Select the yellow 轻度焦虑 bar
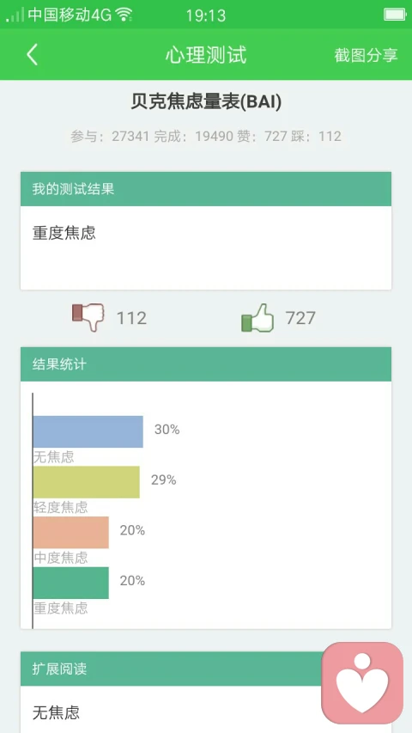This screenshot has width=412, height=733. pos(87,482)
